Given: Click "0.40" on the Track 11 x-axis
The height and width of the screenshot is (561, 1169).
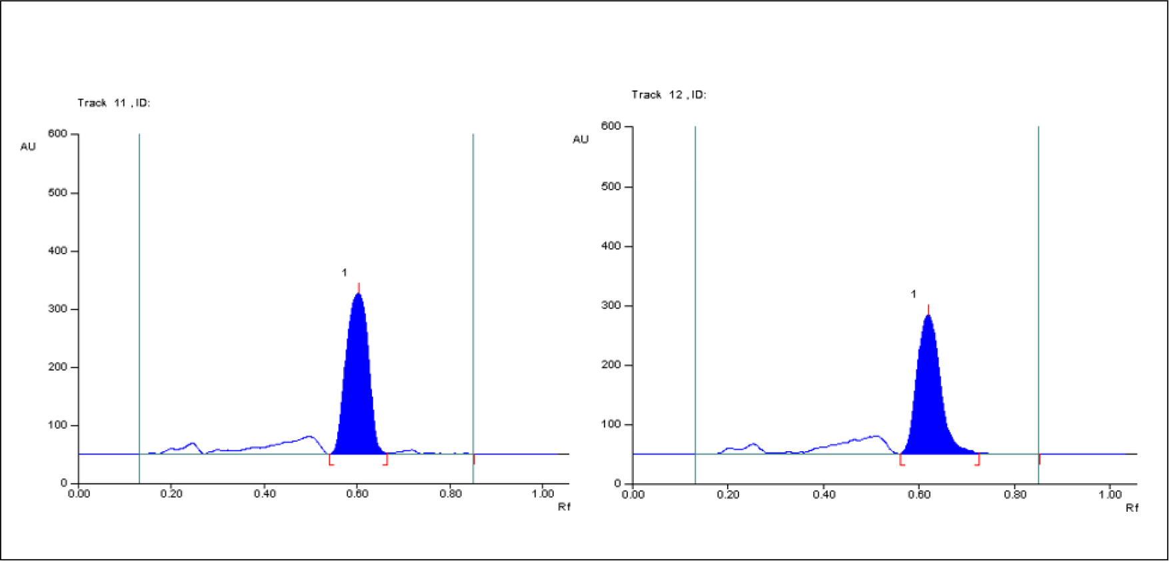Looking at the screenshot, I should click(265, 494).
